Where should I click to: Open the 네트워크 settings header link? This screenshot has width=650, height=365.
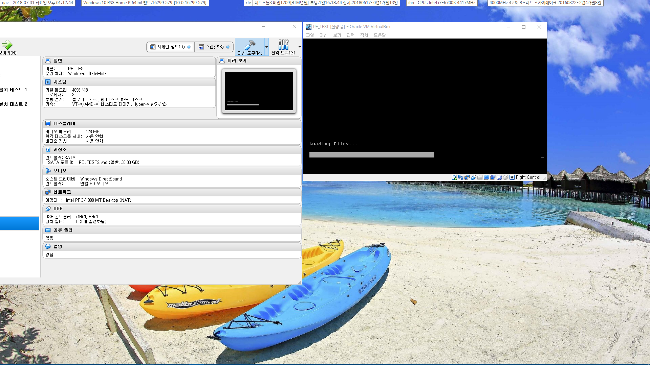[x=62, y=192]
